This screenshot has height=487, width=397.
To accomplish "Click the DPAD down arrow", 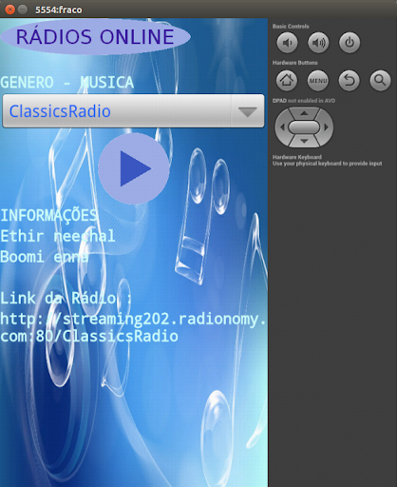I will click(x=304, y=141).
